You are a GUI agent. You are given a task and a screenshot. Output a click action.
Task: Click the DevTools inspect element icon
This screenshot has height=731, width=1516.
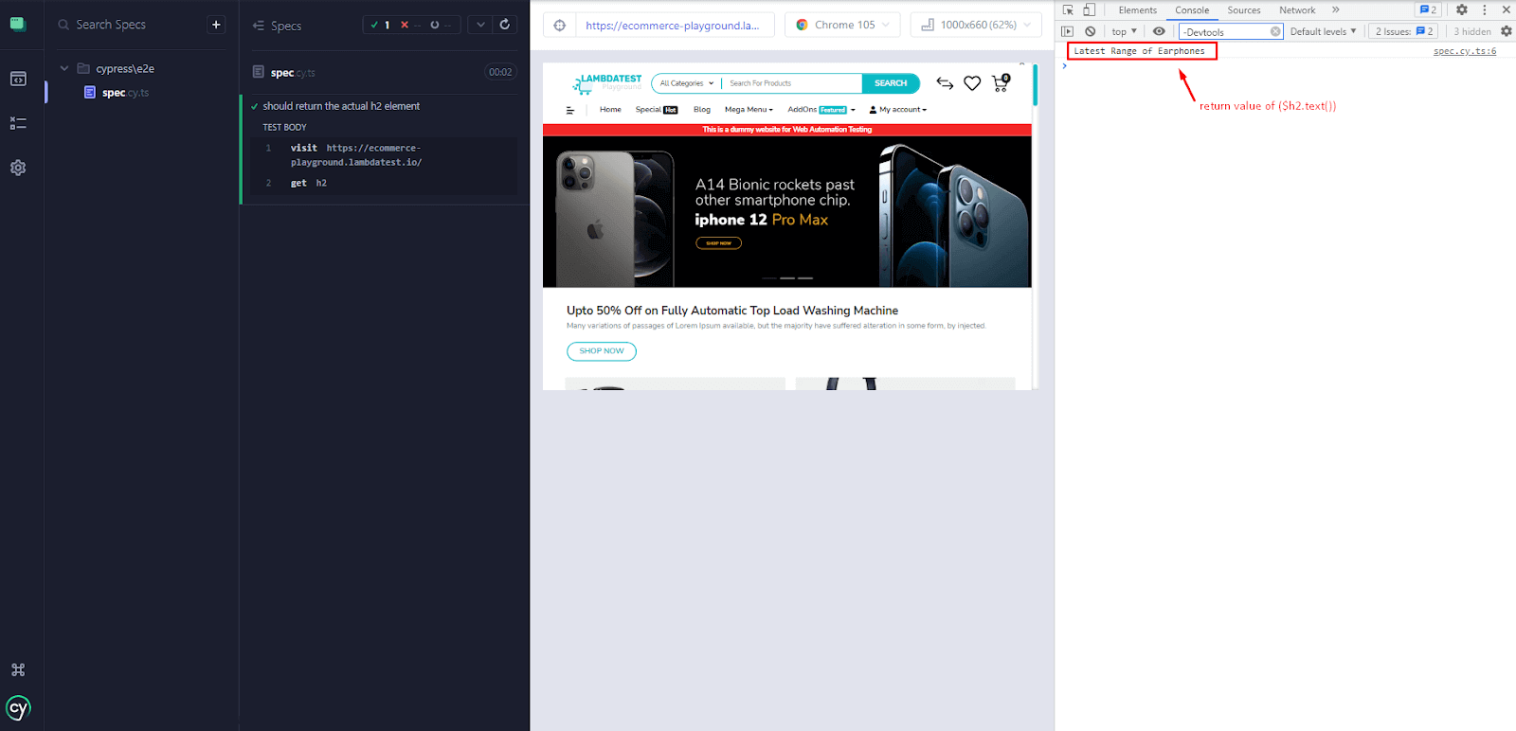click(x=1068, y=9)
